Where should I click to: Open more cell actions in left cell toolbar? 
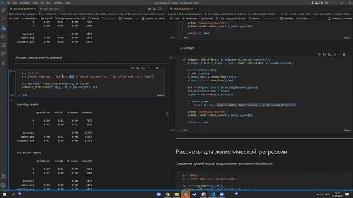[153, 68]
